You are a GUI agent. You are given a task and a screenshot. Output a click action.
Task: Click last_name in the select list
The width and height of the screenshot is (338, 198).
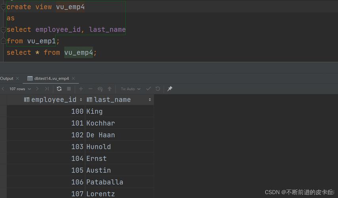tap(107, 30)
